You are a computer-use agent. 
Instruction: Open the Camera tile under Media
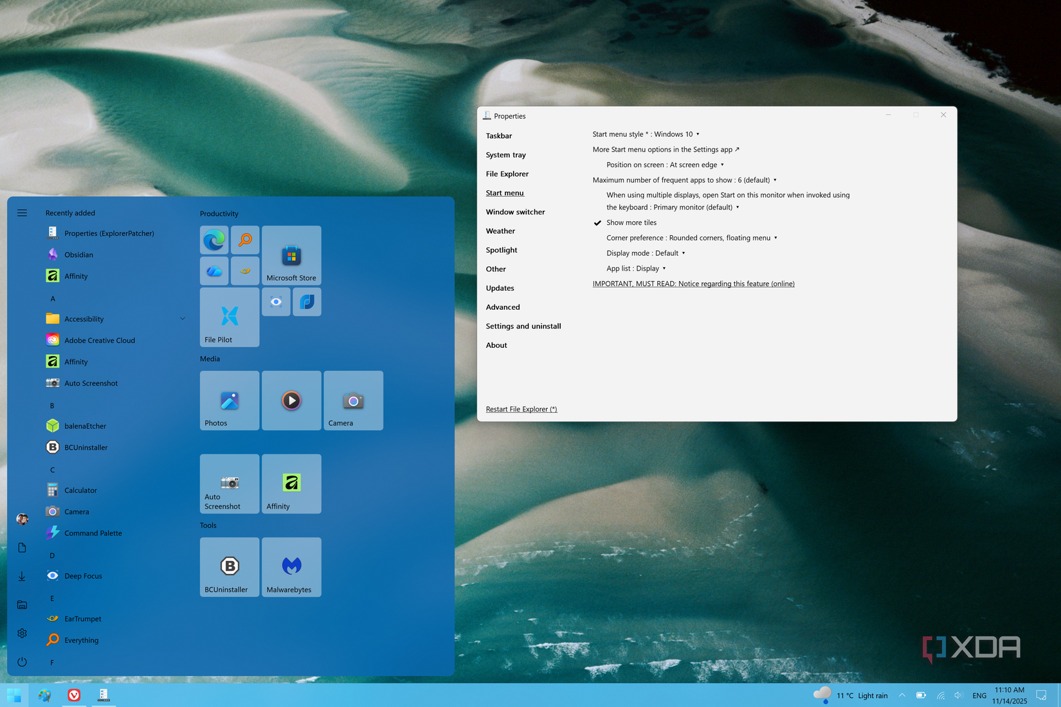coord(353,400)
